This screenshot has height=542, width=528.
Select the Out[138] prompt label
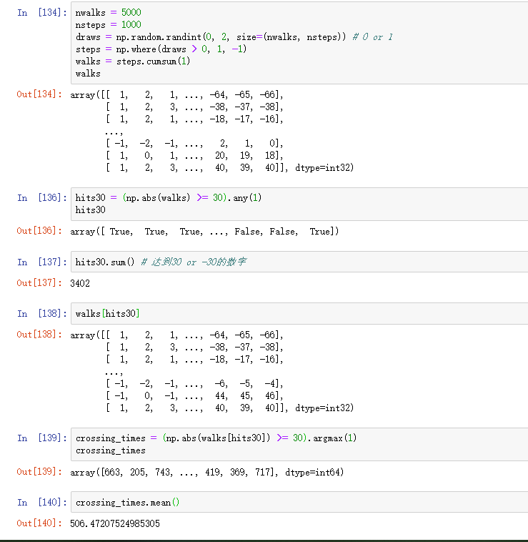click(39, 334)
